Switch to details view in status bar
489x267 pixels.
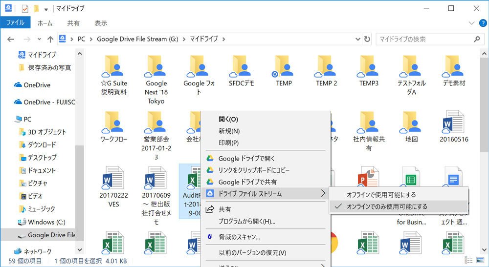click(x=469, y=260)
